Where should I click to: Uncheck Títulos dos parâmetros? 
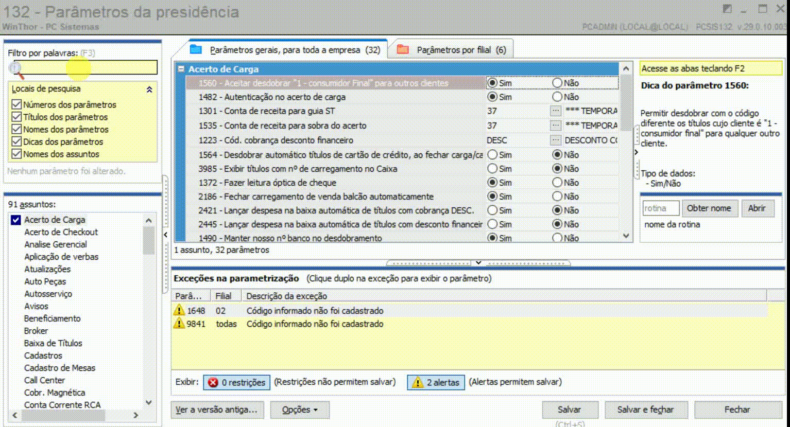tap(16, 117)
